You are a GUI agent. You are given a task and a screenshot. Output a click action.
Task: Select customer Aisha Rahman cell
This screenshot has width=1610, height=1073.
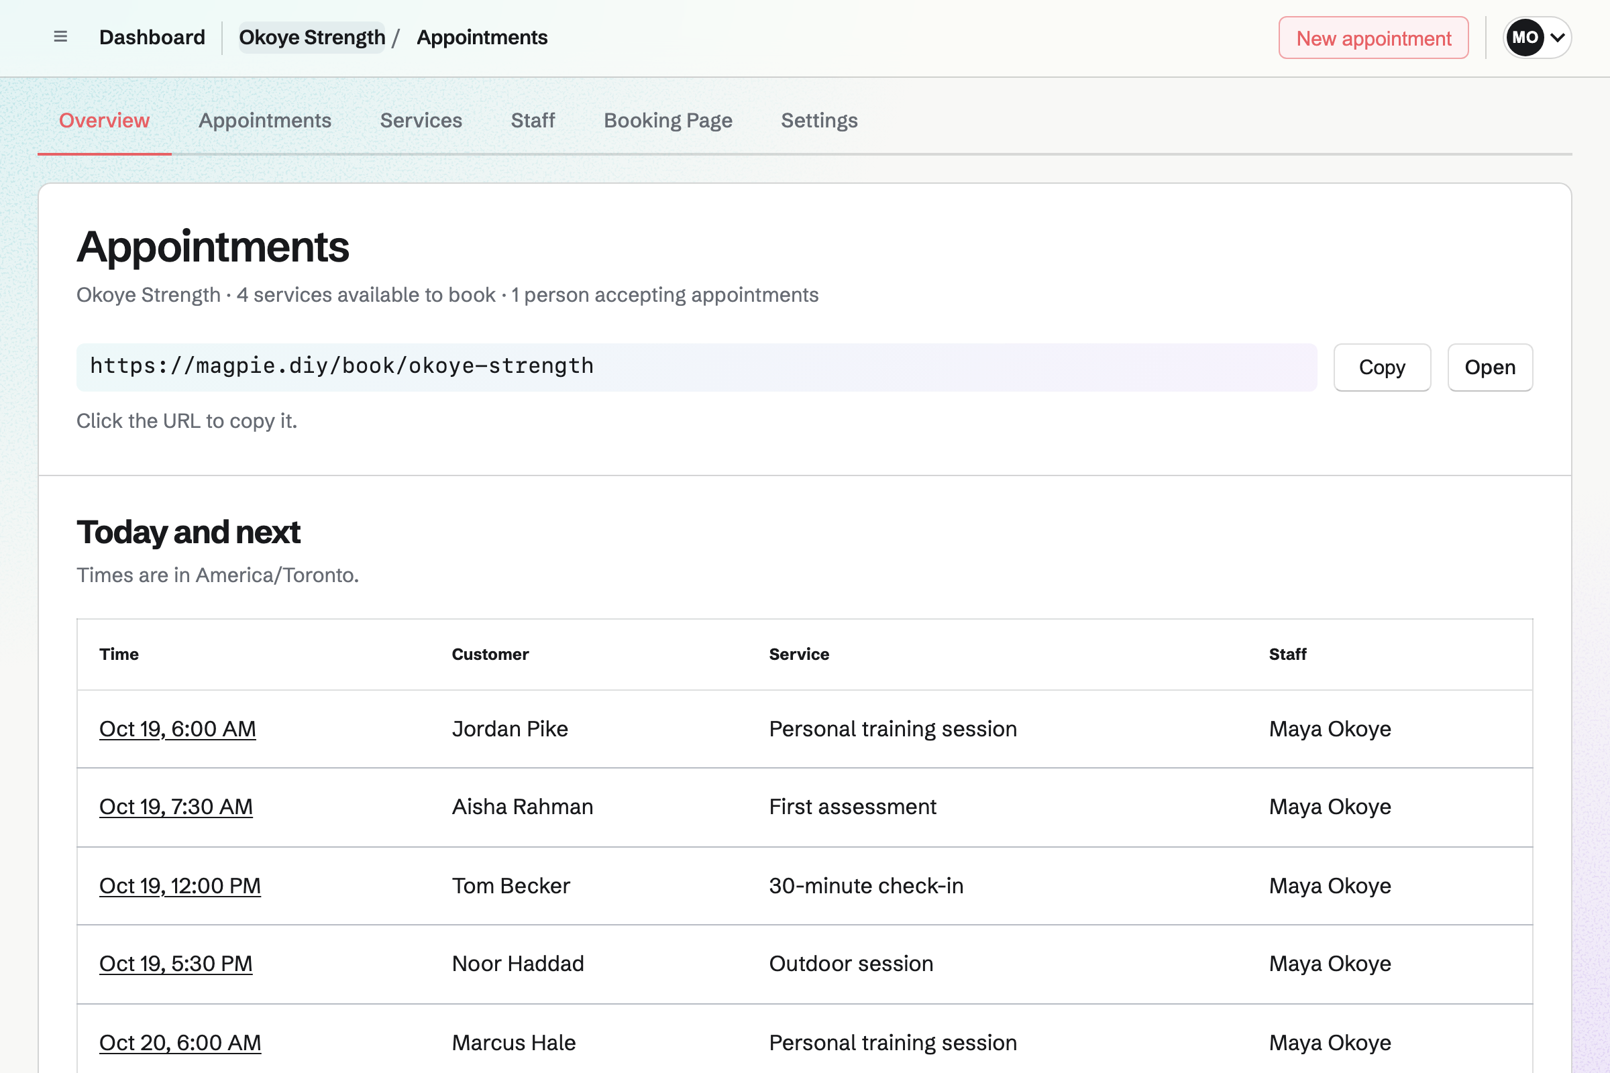(x=523, y=807)
